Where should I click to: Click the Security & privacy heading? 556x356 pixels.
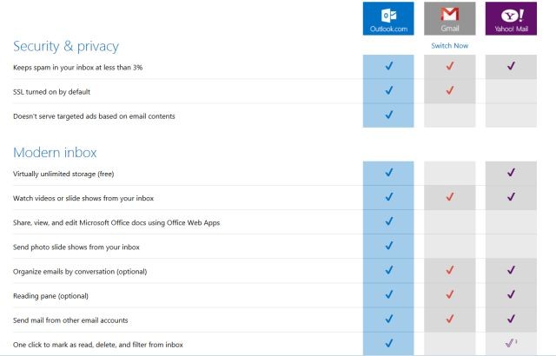[x=66, y=45]
